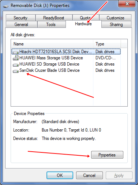
Task: Open the Customize tab
Action: coord(115,18)
